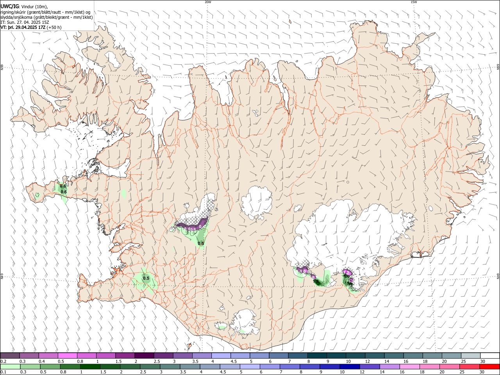Select the pink 0.5 swatch in snow legend
The width and height of the screenshot is (500, 375).
[x=67, y=355]
